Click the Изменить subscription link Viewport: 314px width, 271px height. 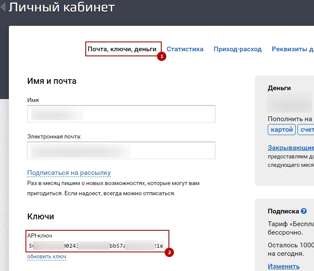pyautogui.click(x=283, y=266)
